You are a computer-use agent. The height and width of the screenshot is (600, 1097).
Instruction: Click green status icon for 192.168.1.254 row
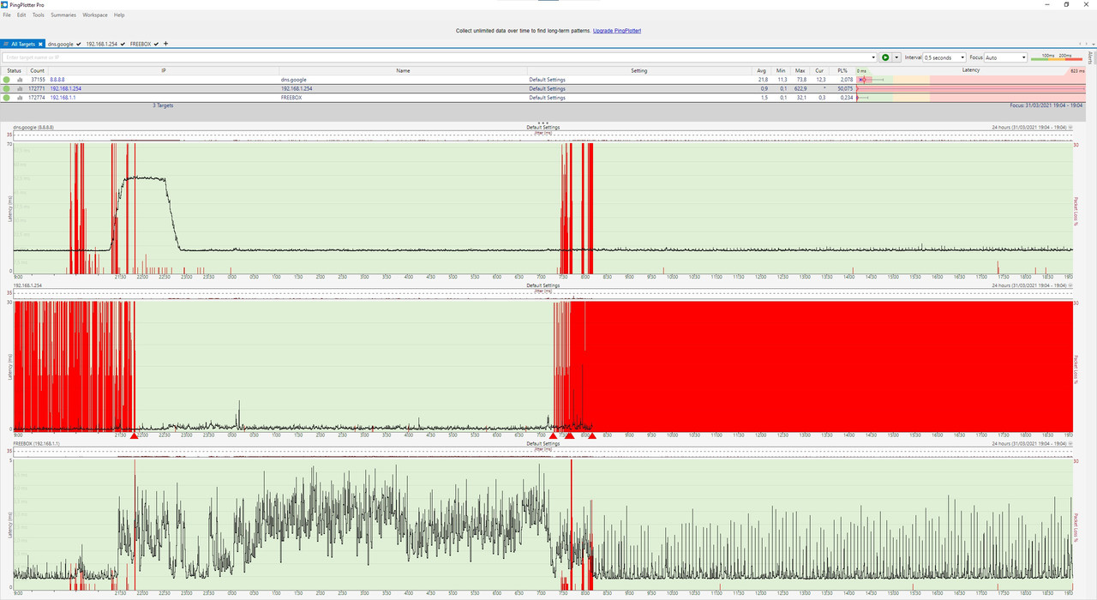point(6,88)
